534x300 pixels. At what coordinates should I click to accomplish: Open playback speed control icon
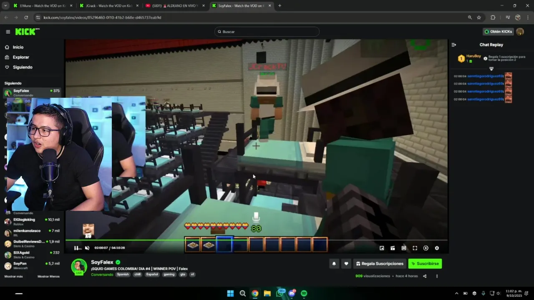(426, 248)
